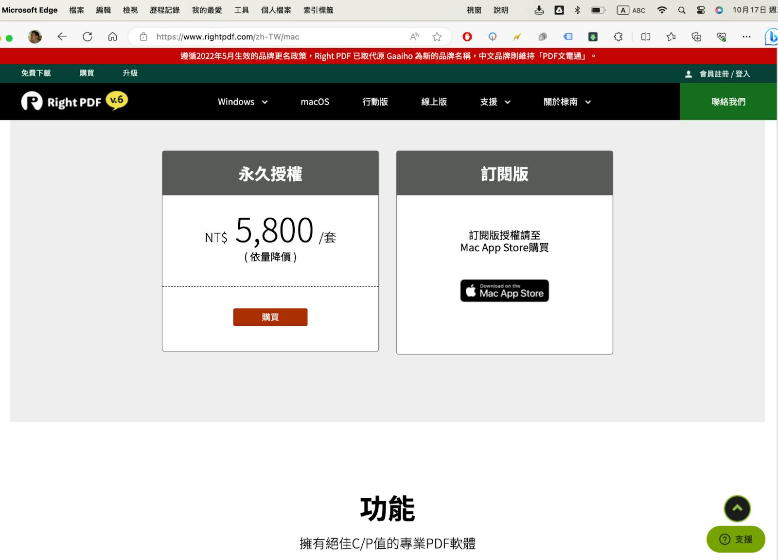Image resolution: width=778 pixels, height=560 pixels.
Task: Open the 行動版 navigation item
Action: click(375, 102)
